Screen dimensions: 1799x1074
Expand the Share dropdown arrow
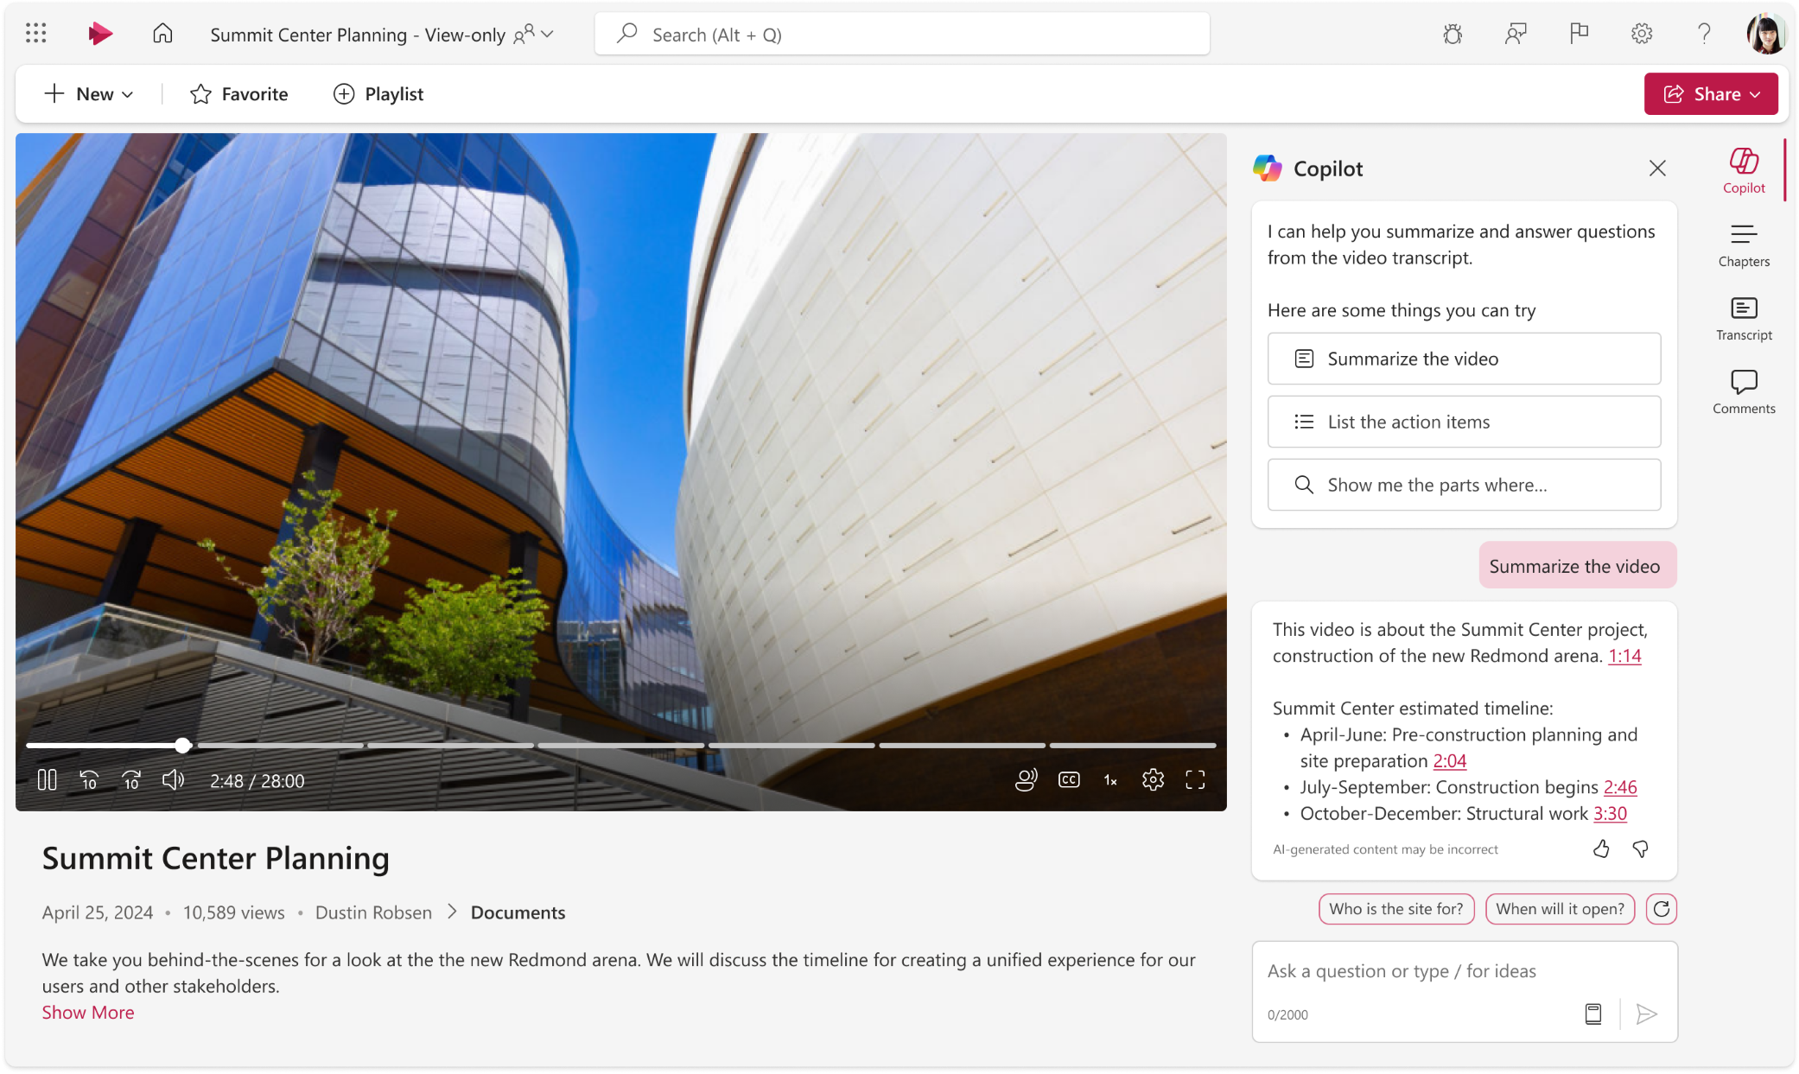click(x=1762, y=93)
